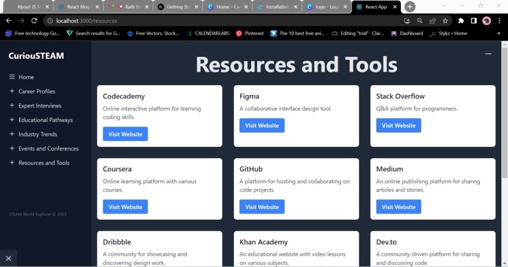Click the share page icon
The height and width of the screenshot is (267, 508).
[432, 21]
